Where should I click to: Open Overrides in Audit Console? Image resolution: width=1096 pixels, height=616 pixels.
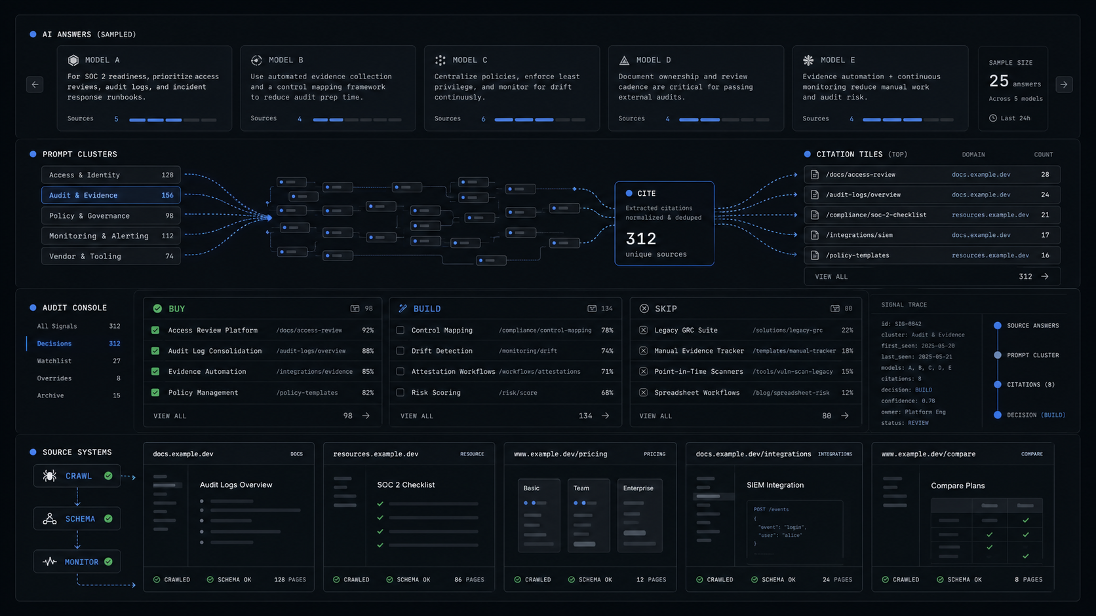78,378
